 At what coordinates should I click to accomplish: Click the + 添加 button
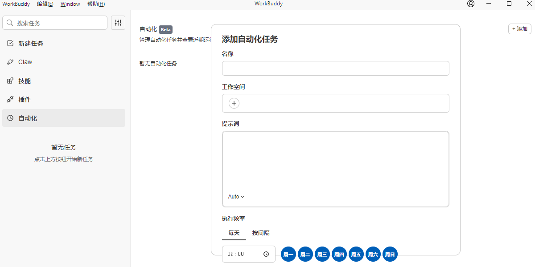click(519, 29)
